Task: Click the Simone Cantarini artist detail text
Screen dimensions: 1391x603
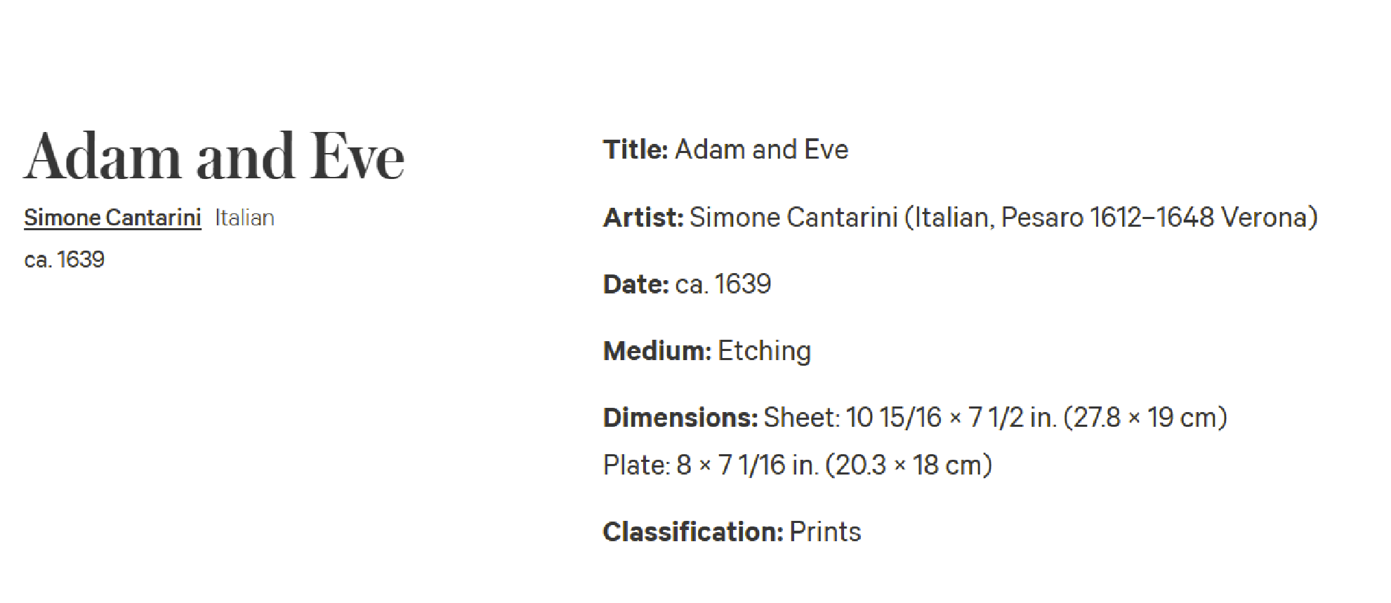Action: tap(794, 217)
